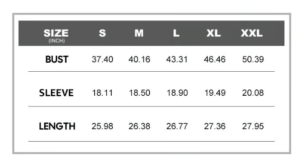Click the bust value 50.39

(253, 59)
